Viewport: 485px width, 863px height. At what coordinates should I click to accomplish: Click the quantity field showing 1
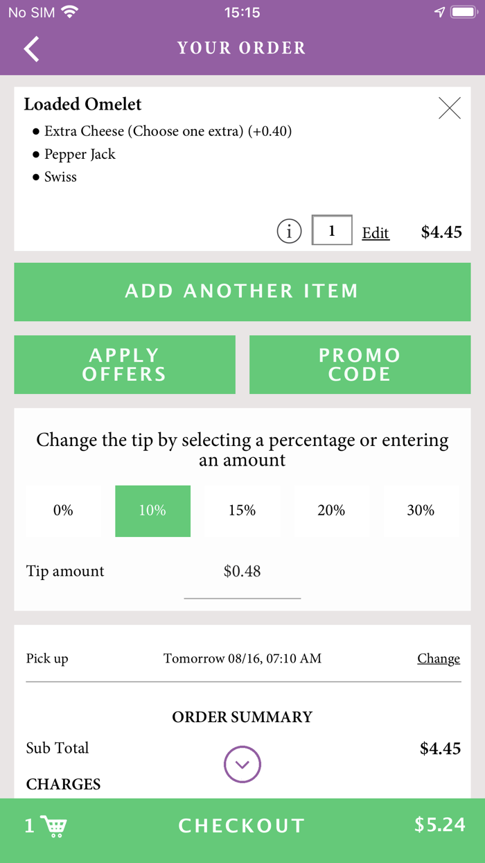coord(332,230)
